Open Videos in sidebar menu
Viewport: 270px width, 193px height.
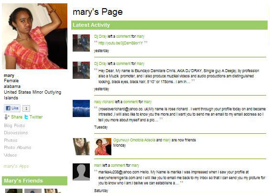pos(11,155)
